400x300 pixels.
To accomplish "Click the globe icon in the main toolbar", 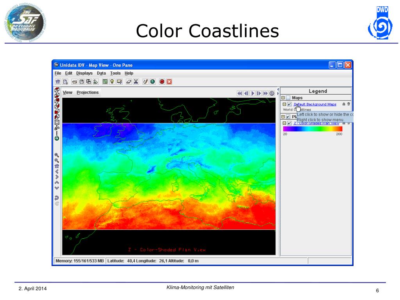I will 153,82.
